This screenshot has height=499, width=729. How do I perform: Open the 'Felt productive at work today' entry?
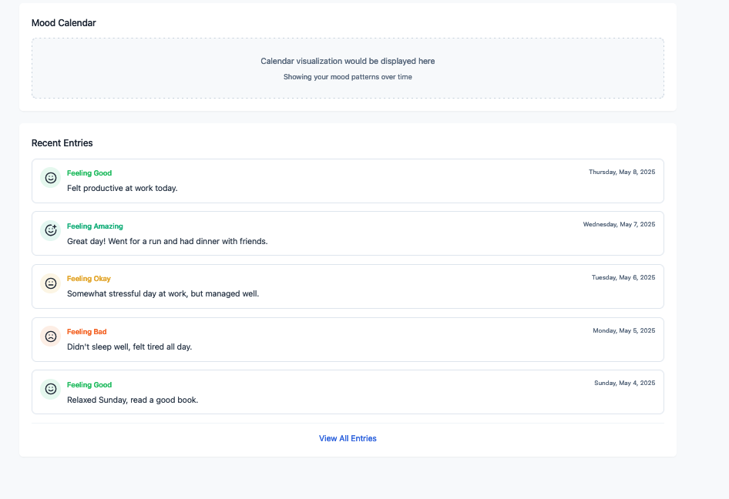coord(122,188)
